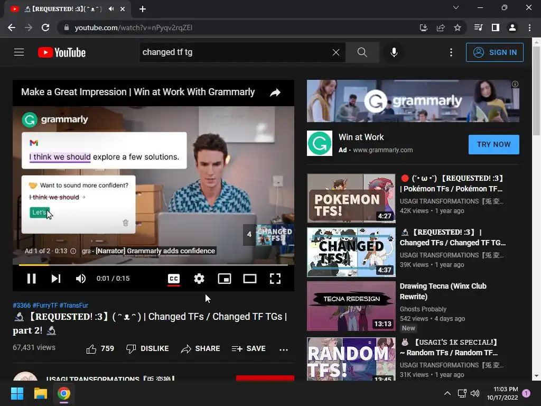The width and height of the screenshot is (541, 406).
Task: Visit www.grammarly.com ad link
Action: (383, 150)
